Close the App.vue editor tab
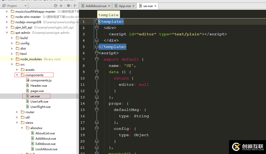This screenshot has width=266, height=154. click(x=133, y=6)
